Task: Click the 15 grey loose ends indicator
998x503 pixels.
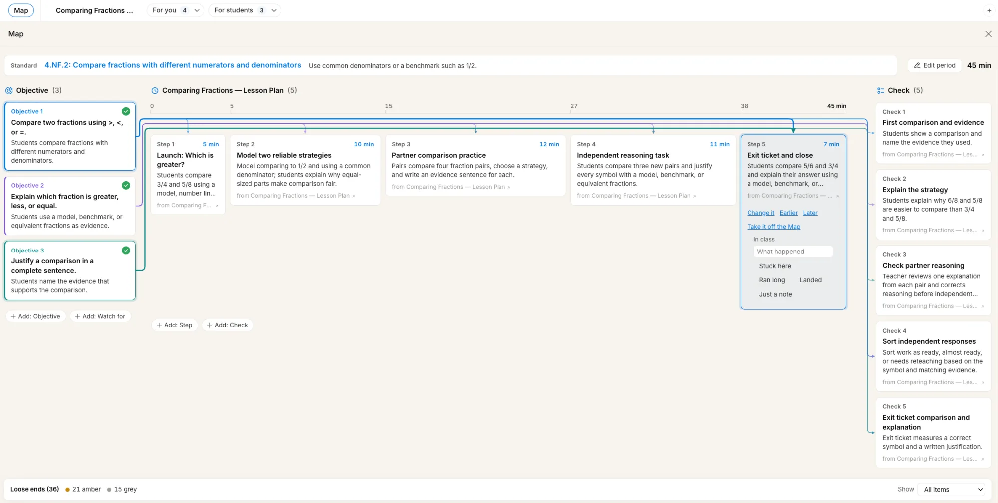Action: click(122, 490)
